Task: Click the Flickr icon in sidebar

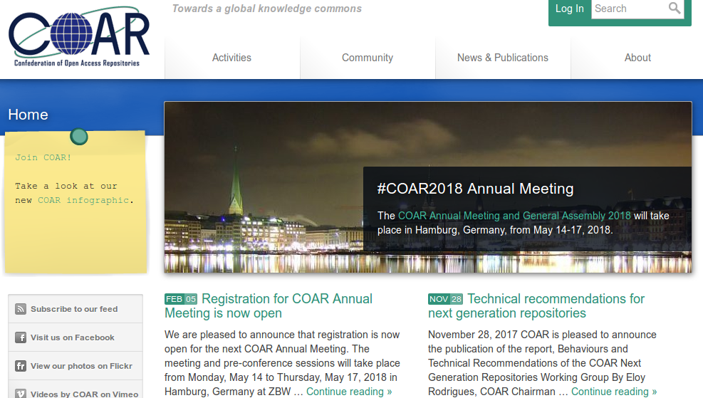Action: [21, 366]
